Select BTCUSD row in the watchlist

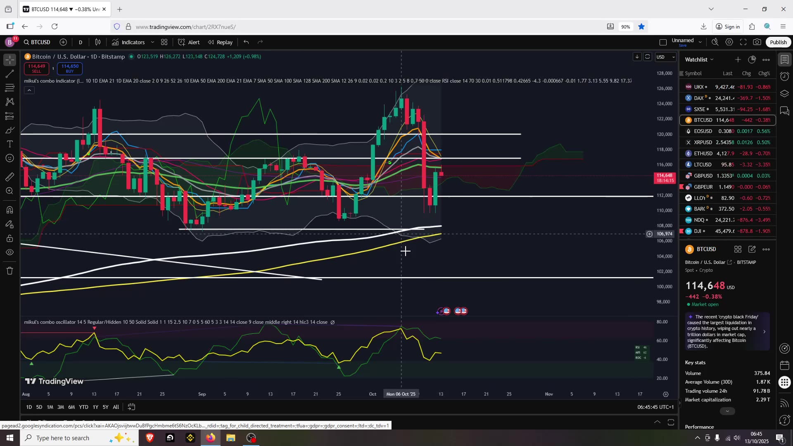click(727, 120)
